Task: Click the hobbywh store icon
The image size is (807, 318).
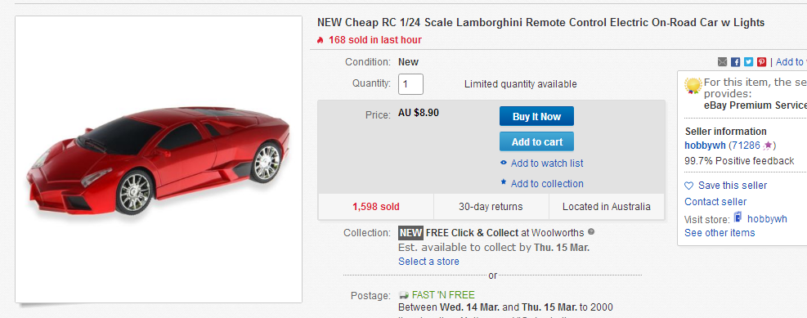Action: [738, 217]
